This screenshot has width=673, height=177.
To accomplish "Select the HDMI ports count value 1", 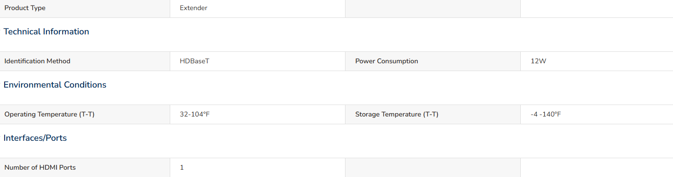I will [182, 167].
